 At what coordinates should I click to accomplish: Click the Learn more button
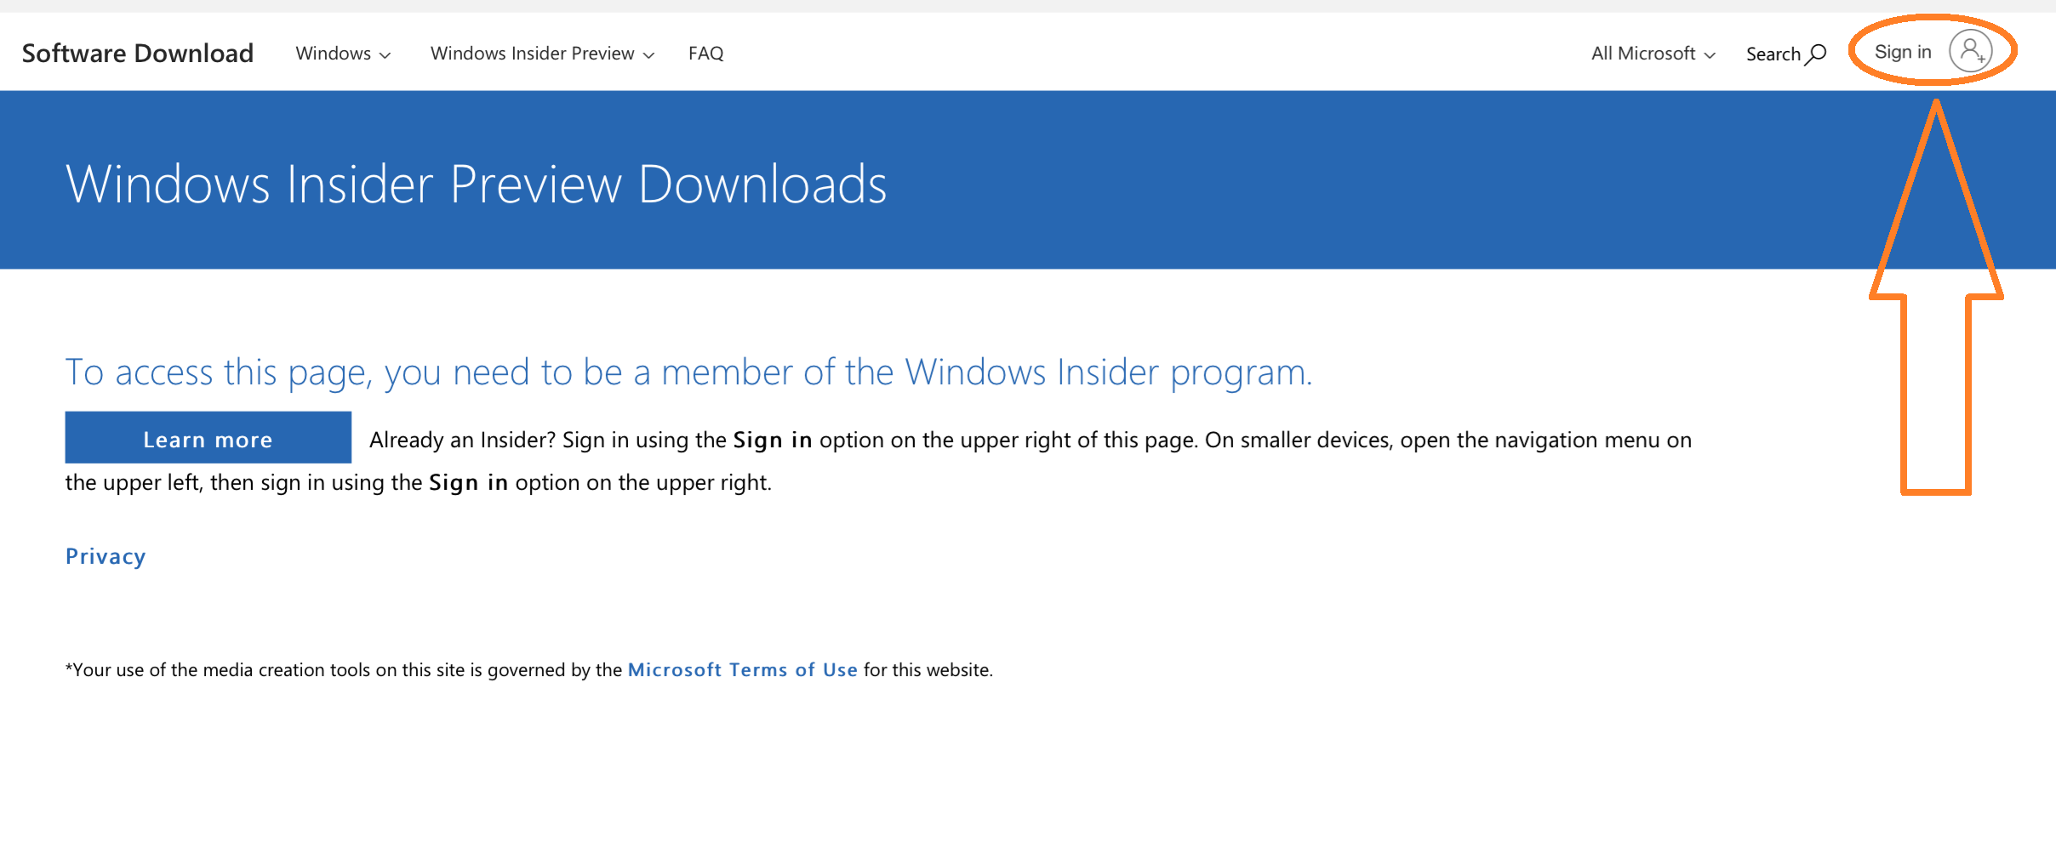pyautogui.click(x=208, y=438)
